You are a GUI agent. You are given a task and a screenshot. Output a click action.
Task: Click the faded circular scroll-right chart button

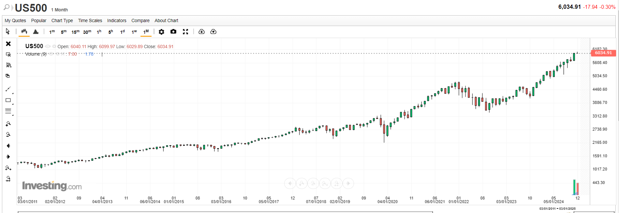click(348, 183)
